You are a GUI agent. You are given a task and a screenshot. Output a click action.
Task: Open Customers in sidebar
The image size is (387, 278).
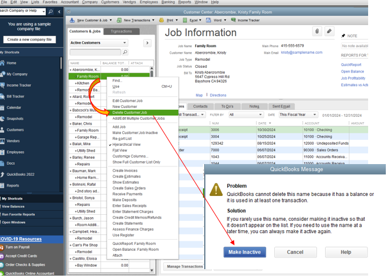(15, 130)
